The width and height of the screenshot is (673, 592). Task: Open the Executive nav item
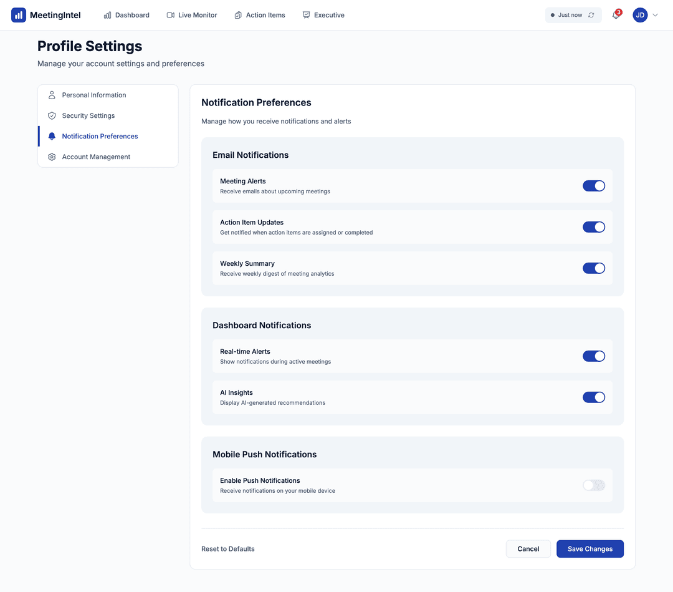coord(323,15)
